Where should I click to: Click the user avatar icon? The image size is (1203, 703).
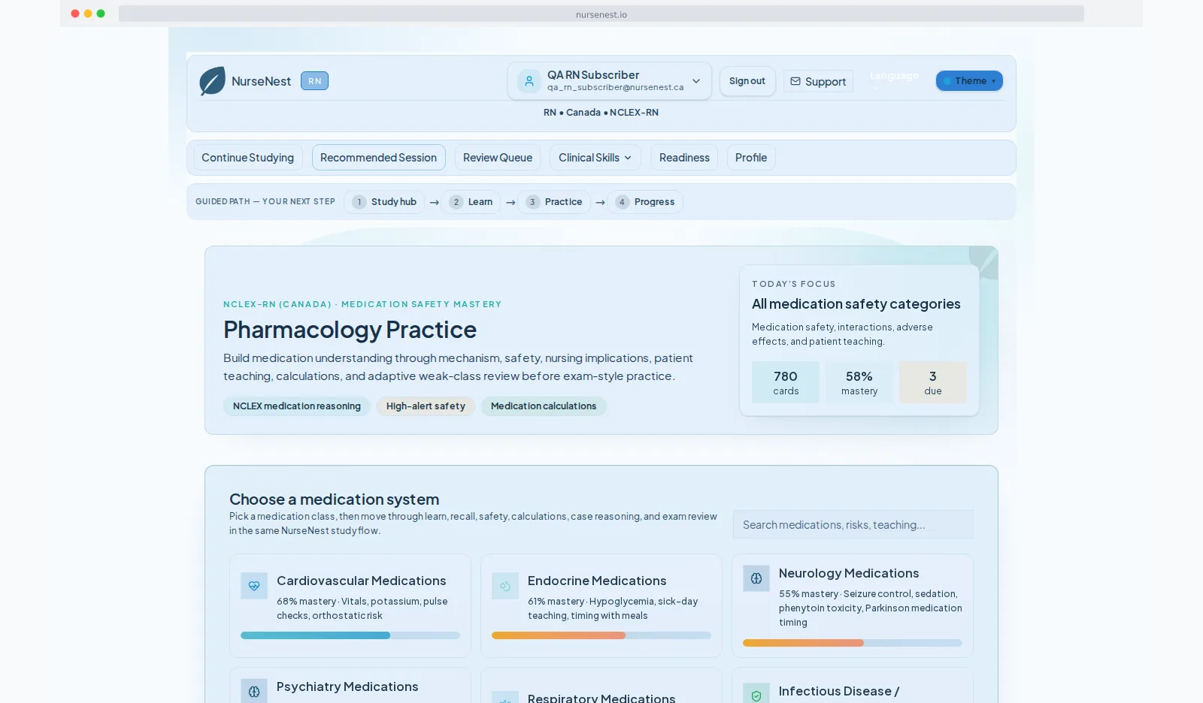[529, 81]
